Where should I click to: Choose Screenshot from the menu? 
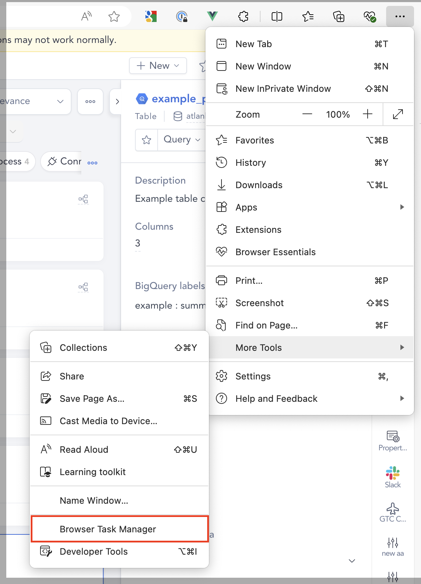point(310,303)
